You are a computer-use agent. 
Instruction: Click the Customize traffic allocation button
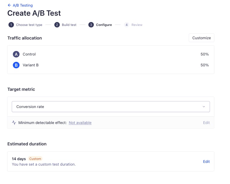pos(201,38)
